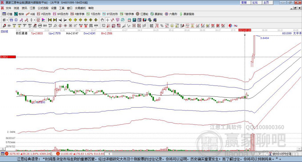This screenshot has height=162, width=302.
Task: Open 赢家服务 dollar-sign service
Action: tap(187, 14)
